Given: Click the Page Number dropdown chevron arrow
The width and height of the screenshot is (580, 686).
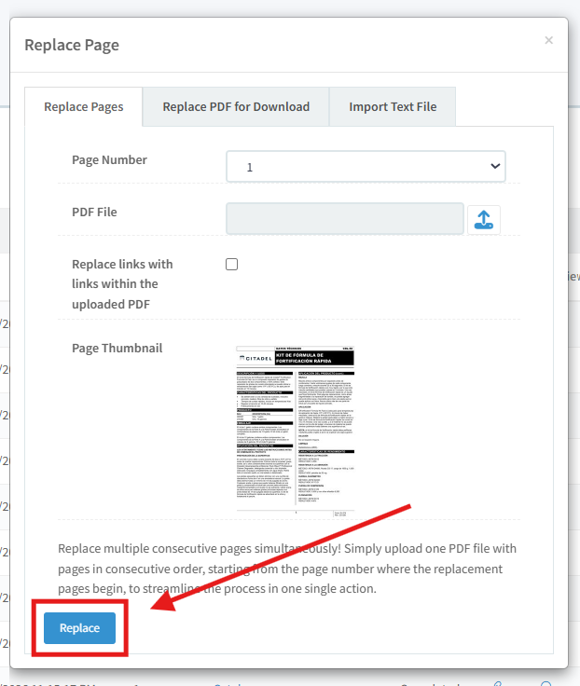Looking at the screenshot, I should pyautogui.click(x=494, y=167).
